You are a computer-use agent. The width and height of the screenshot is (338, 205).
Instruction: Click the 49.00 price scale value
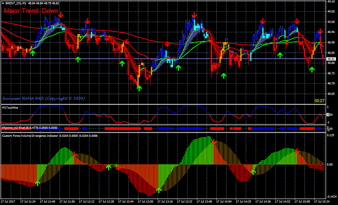330,22
